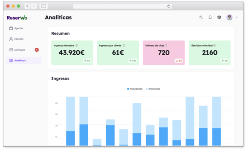Click info icon next to Servicios ofrecidos

[x=215, y=46]
